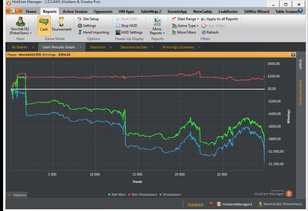Click Vovchik162 (PokerStars) status bar item
Screen dimensions: 308x211
[280, 204]
